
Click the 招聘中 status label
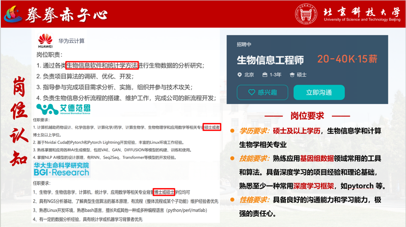pyautogui.click(x=244, y=45)
